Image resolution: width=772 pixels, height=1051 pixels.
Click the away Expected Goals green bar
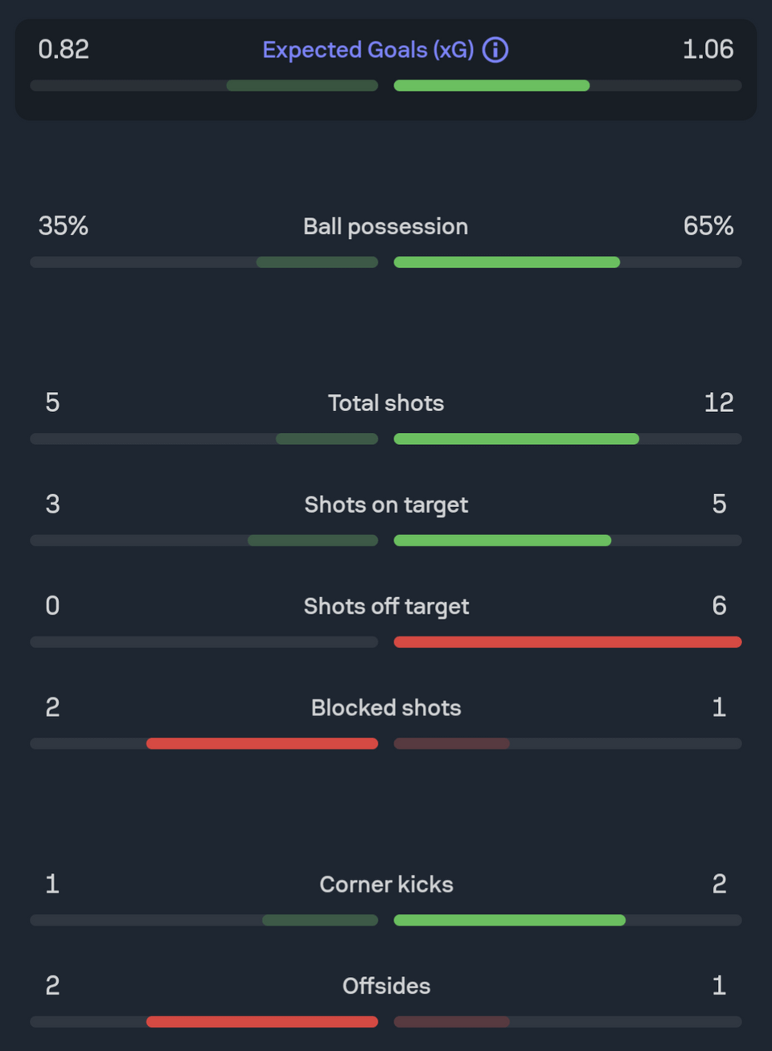[x=491, y=85]
